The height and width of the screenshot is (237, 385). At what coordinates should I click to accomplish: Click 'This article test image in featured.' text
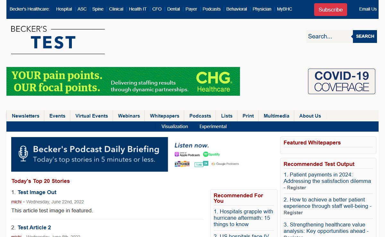pyautogui.click(x=52, y=210)
